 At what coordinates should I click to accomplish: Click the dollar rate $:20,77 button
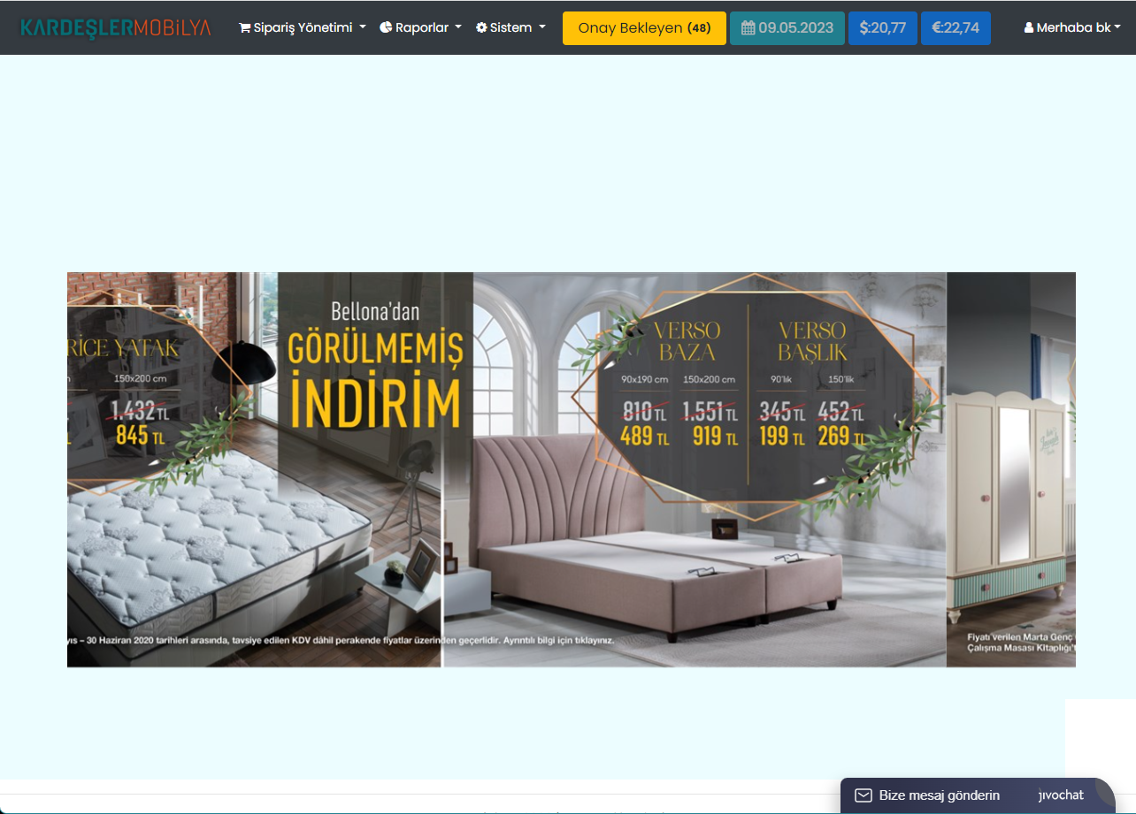point(883,28)
